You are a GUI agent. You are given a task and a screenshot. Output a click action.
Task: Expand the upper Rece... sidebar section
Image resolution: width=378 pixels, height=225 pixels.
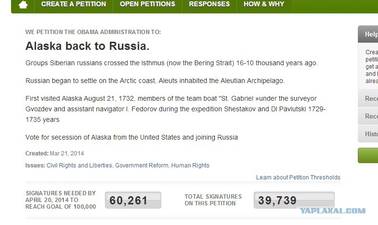click(368, 98)
